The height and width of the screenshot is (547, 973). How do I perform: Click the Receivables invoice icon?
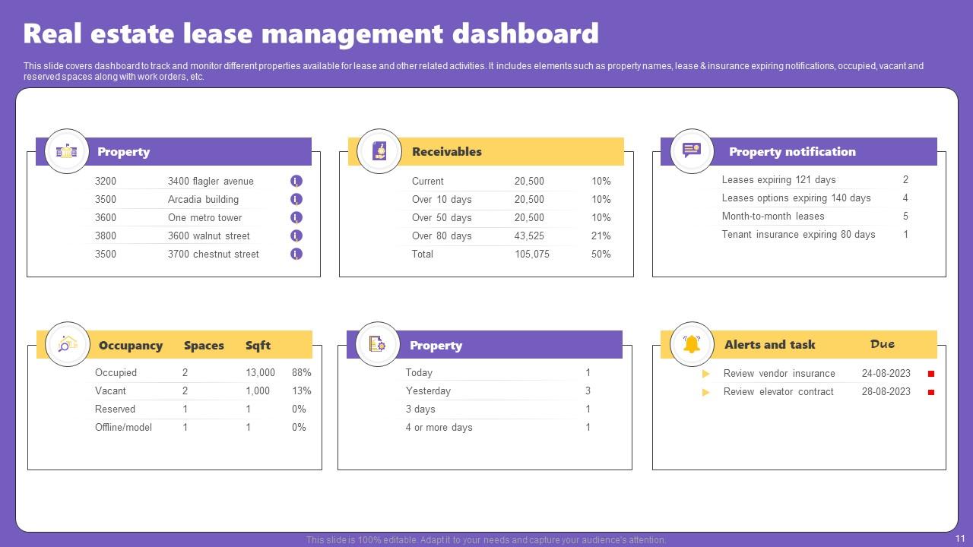click(x=379, y=151)
